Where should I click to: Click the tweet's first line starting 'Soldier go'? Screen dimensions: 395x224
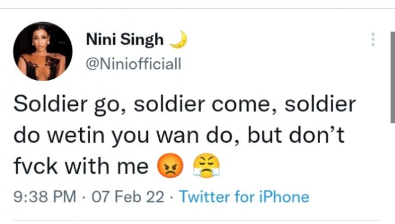[185, 104]
